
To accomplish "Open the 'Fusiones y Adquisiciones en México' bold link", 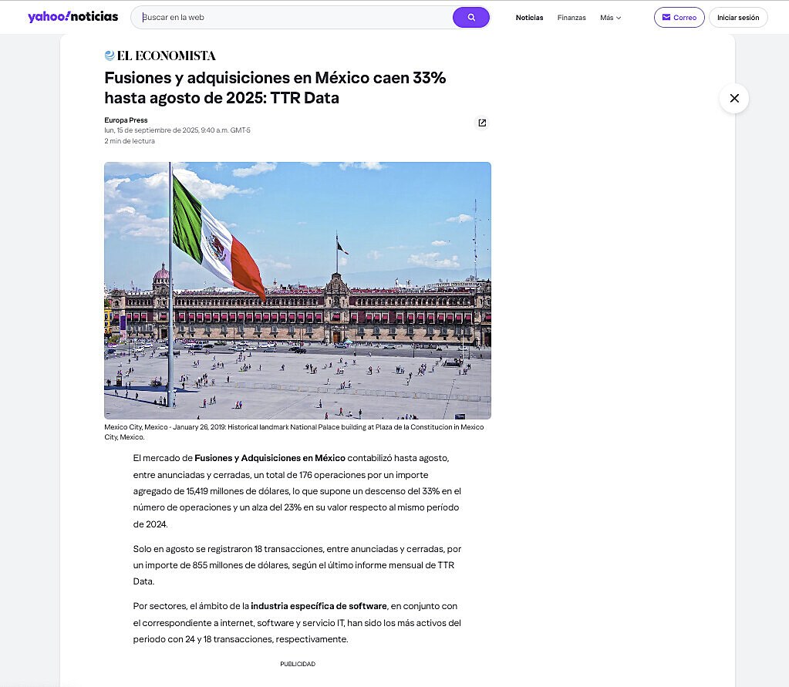I will coord(270,458).
